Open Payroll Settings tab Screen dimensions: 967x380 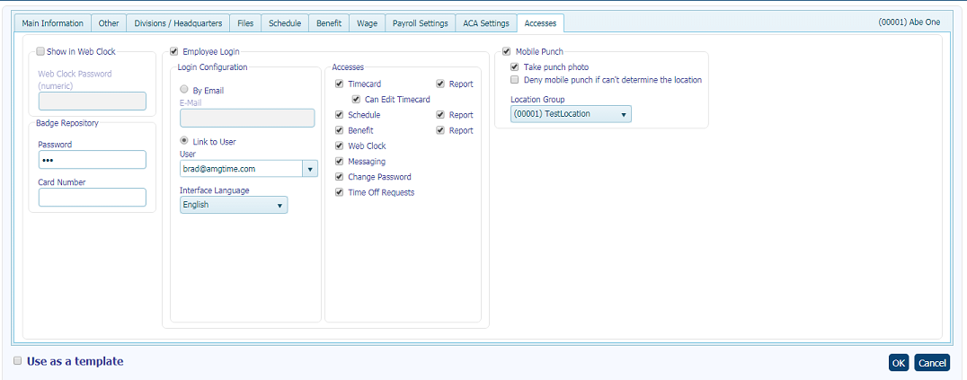[421, 22]
